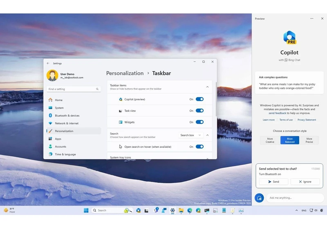Send selected text to Copilot chat
The width and height of the screenshot is (327, 228).
click(x=273, y=182)
